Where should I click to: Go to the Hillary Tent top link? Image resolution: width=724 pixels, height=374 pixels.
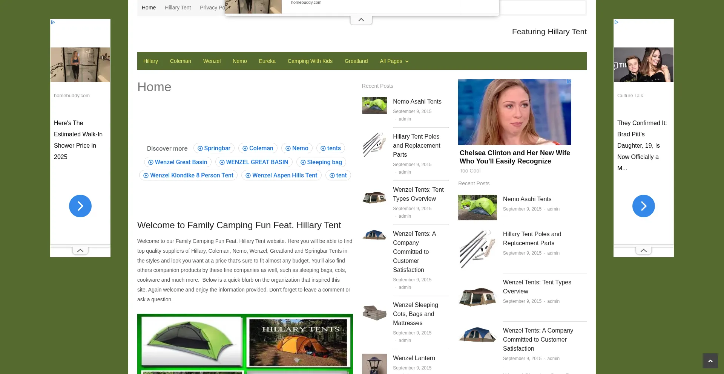(x=178, y=8)
